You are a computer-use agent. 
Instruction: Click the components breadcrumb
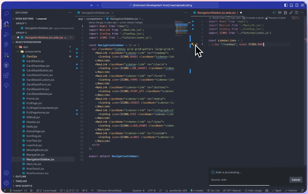(94, 19)
